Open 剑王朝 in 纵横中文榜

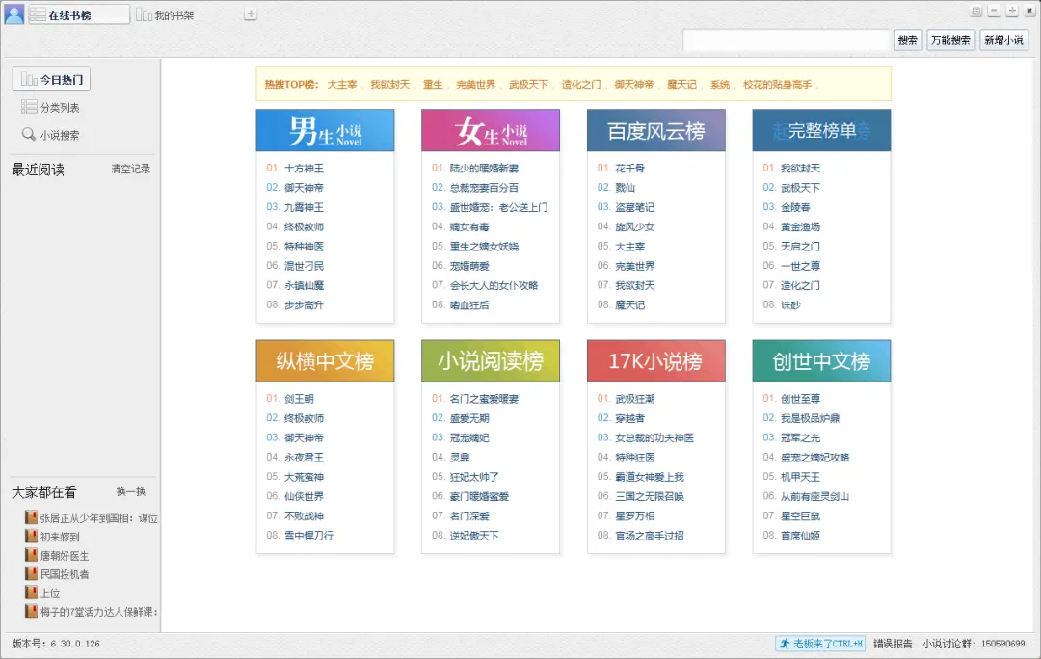300,398
